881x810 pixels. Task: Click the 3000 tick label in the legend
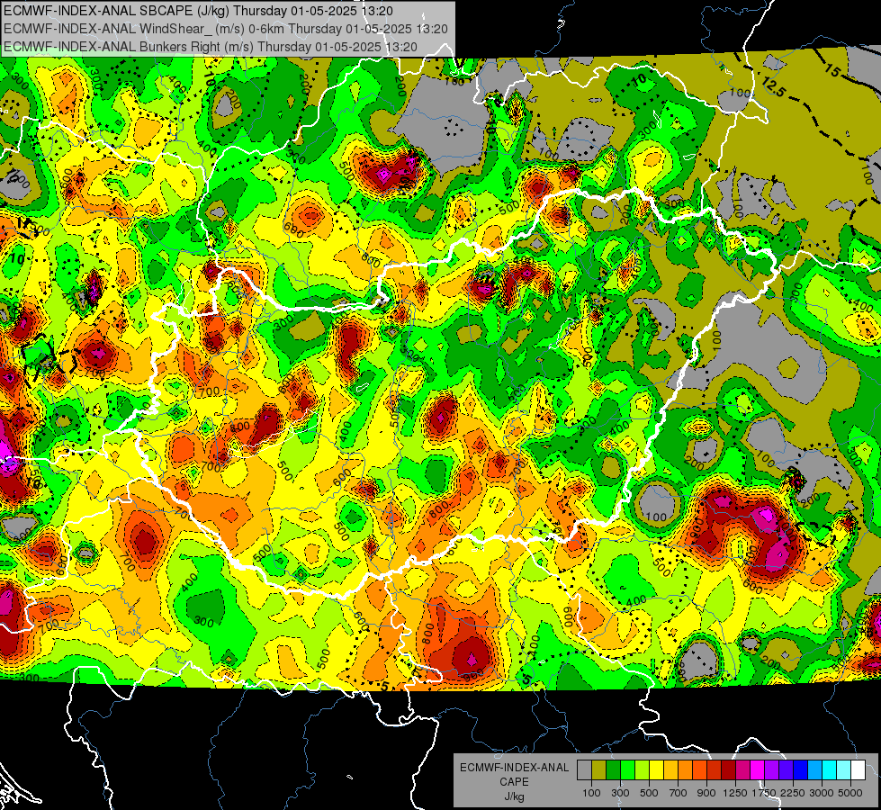coord(822,793)
